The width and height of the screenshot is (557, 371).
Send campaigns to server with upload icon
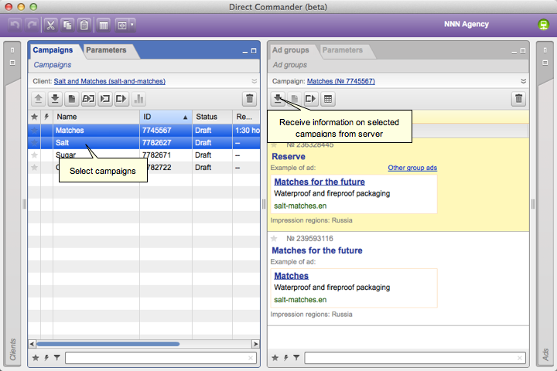[38, 99]
